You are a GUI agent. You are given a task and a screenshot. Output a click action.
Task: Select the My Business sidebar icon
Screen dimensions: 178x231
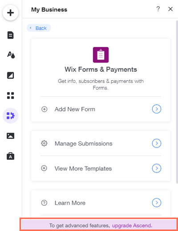click(x=10, y=116)
